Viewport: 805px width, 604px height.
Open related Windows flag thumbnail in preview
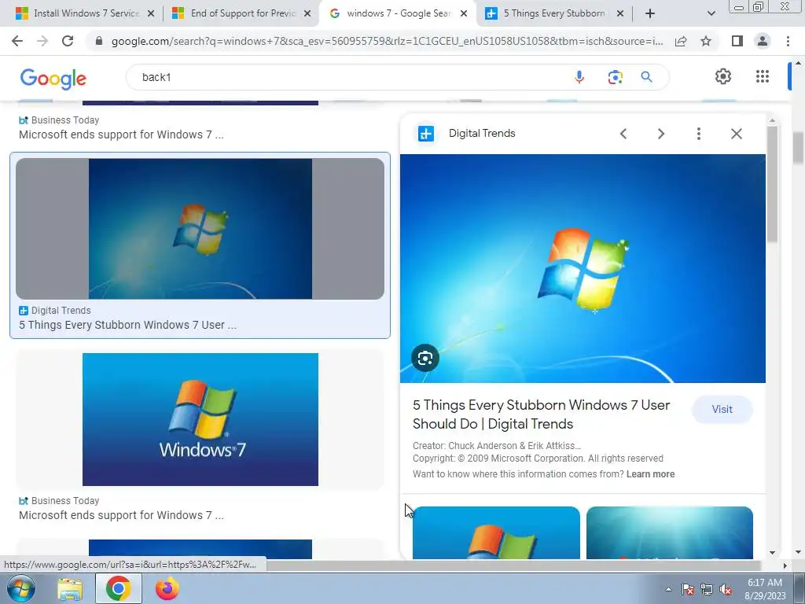[496, 532]
